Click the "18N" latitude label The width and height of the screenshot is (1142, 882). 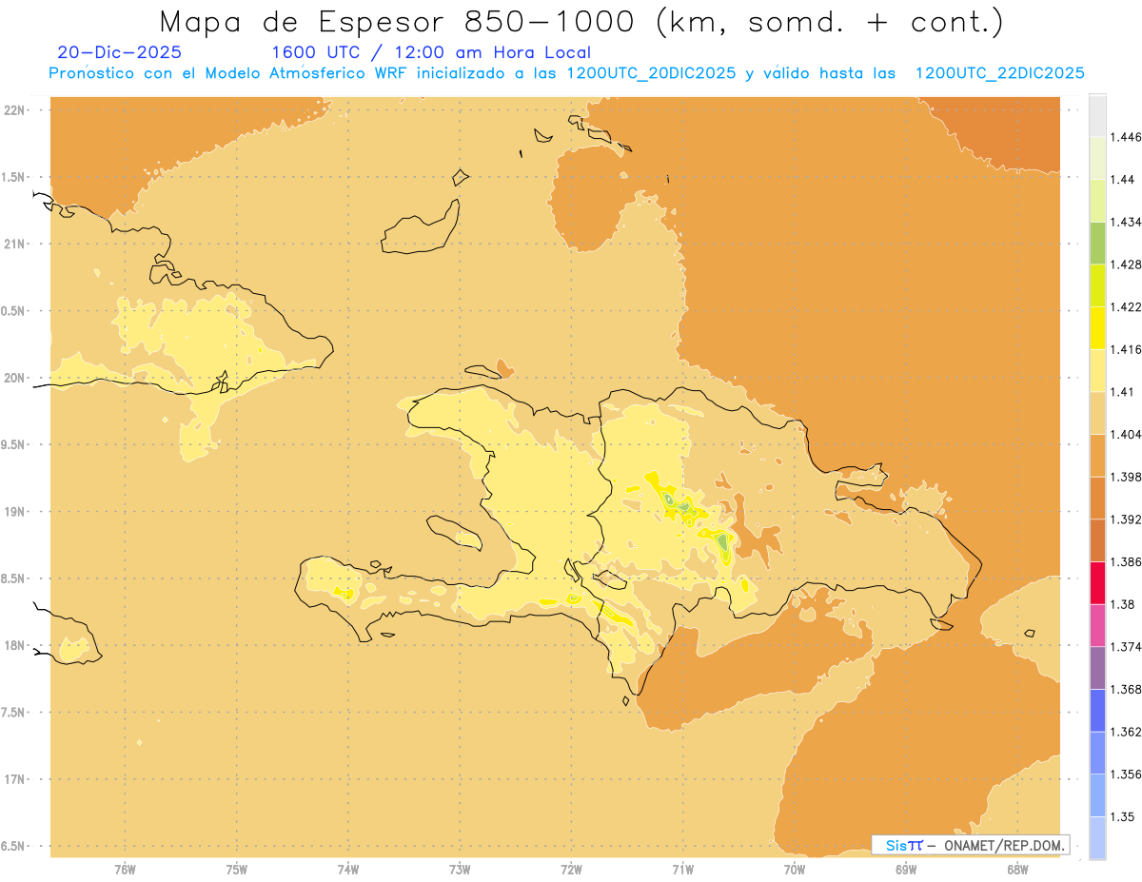[13, 645]
